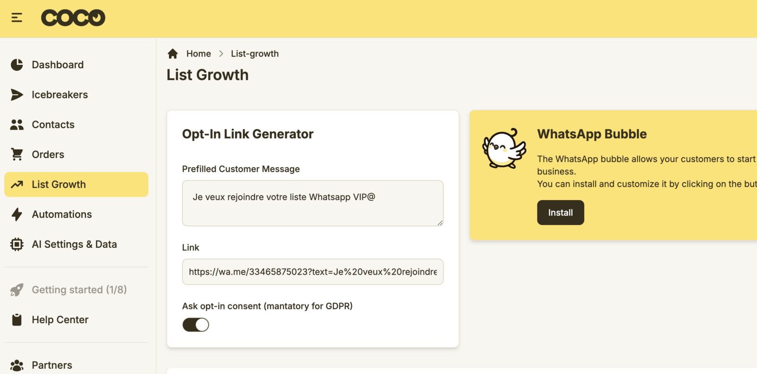Select the List Growth trending arrow icon
Viewport: 757px width, 374px height.
(x=17, y=184)
